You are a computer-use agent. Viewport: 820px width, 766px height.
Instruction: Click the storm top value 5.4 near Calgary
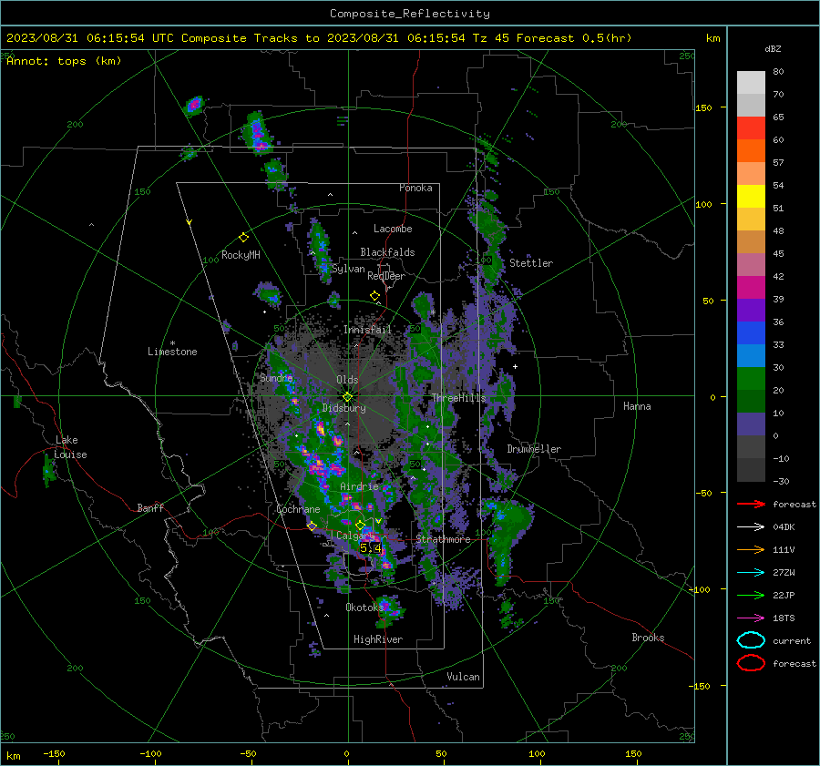tap(370, 548)
